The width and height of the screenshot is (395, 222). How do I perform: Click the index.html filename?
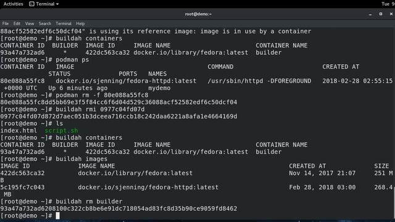(x=19, y=130)
